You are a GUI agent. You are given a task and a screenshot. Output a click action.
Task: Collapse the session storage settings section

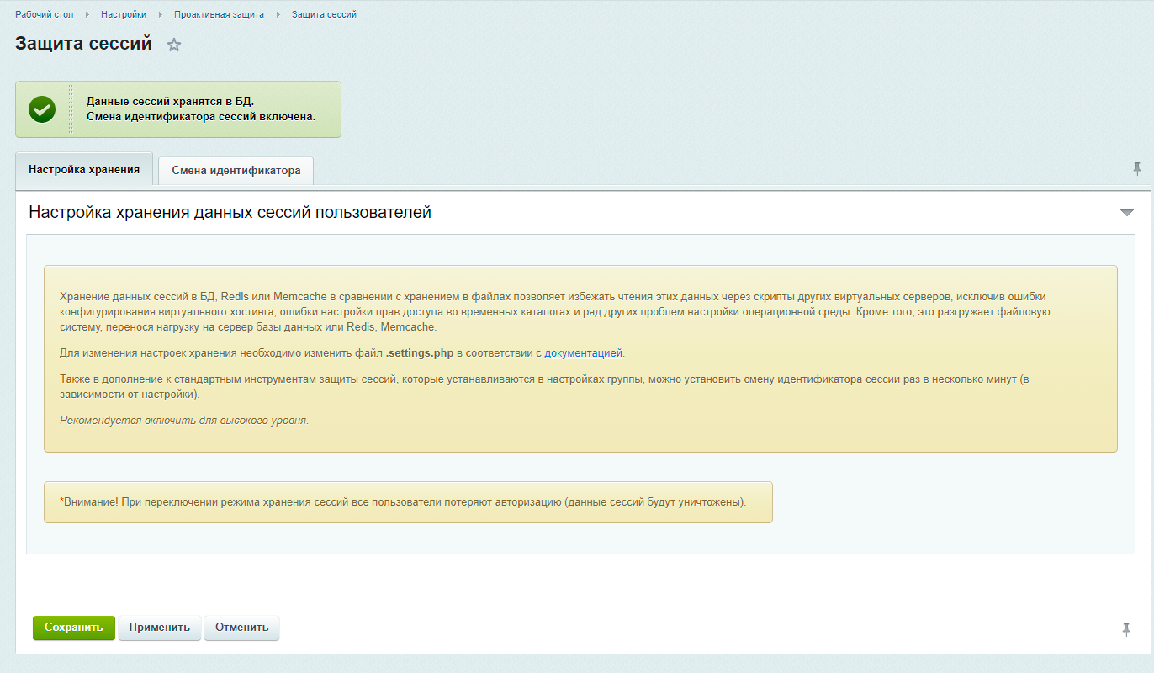(x=1127, y=213)
